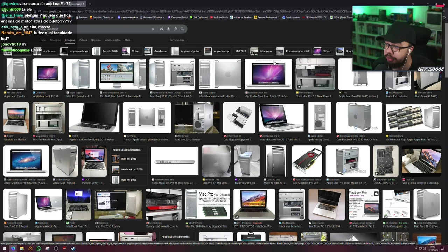Open the Remove Background bookmark

click(267, 17)
